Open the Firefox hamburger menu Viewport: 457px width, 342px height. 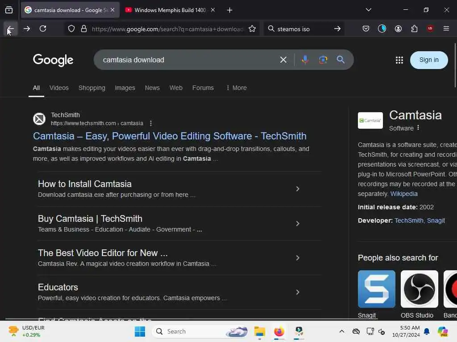(x=446, y=28)
